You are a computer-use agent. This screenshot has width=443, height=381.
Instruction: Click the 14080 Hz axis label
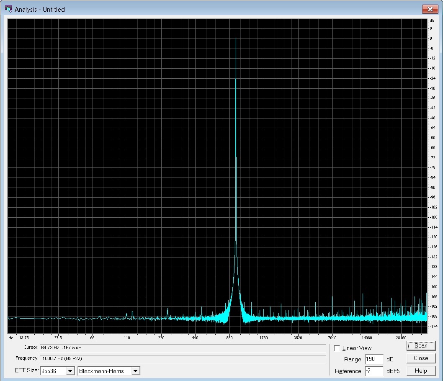pos(367,337)
